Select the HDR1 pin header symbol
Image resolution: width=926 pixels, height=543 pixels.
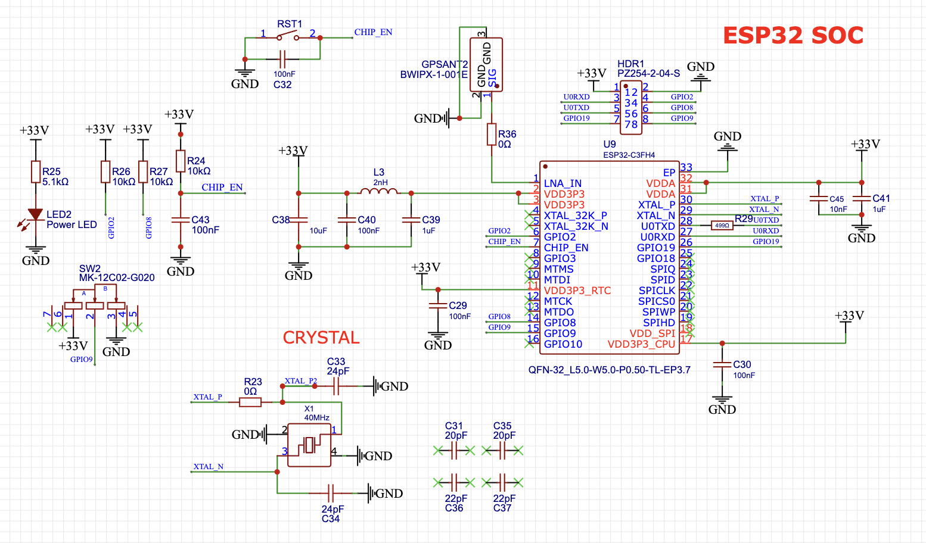click(x=631, y=108)
